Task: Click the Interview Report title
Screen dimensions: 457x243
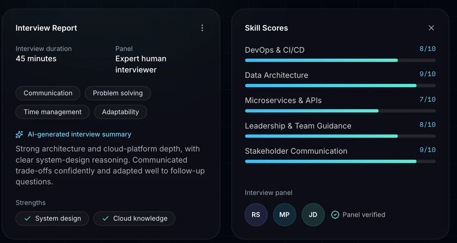Action: coord(46,28)
